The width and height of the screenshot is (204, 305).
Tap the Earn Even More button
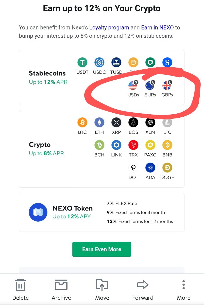101,249
